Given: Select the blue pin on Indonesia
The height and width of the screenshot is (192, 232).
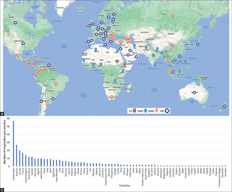Looking at the screenshot, I should (x=179, y=72).
